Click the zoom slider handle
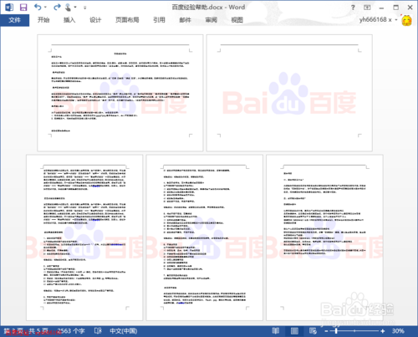 click(x=336, y=331)
